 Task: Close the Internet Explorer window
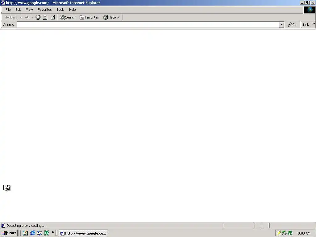click(313, 3)
